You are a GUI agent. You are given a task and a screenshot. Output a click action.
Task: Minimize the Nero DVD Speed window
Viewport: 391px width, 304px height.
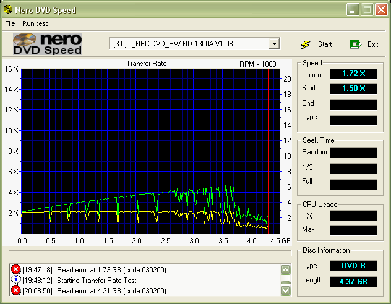pos(353,10)
